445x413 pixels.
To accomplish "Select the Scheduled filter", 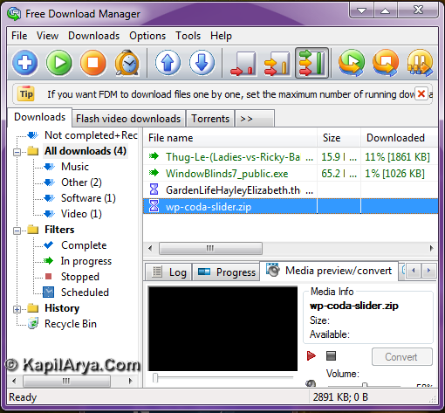I will (85, 293).
